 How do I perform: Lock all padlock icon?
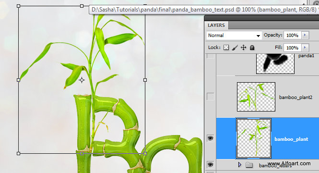(x=252, y=48)
